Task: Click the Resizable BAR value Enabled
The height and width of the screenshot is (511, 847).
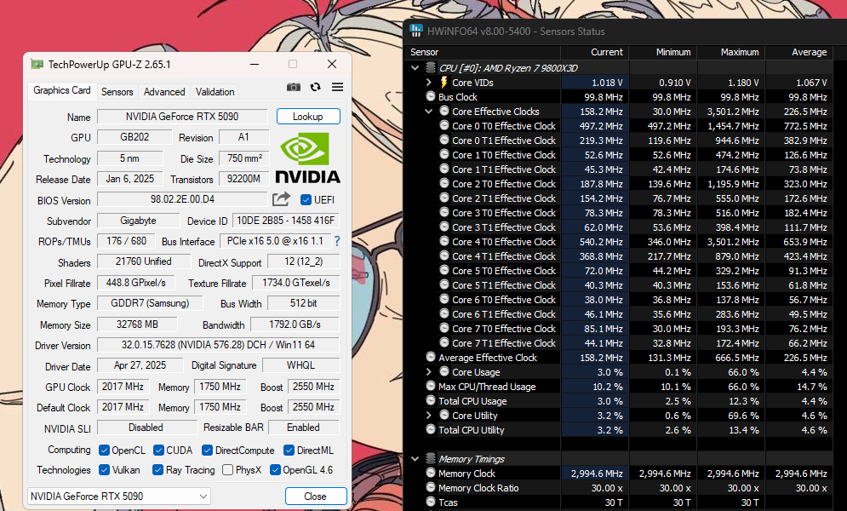Action: (303, 428)
